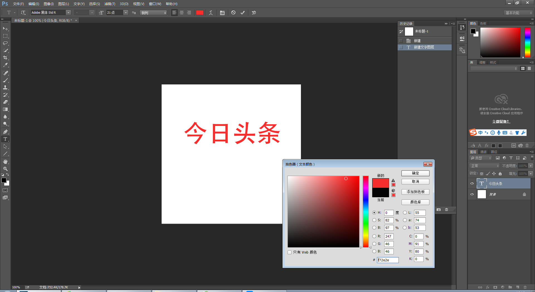Viewport: 535px width, 292px height.
Task: Select the Eyedropper tool
Action: click(5, 65)
